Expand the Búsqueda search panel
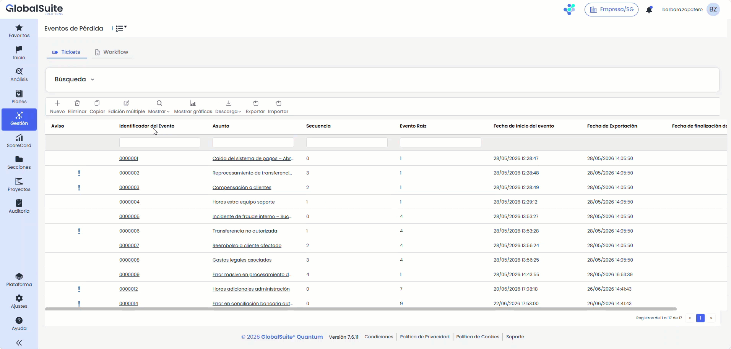 (x=75, y=79)
